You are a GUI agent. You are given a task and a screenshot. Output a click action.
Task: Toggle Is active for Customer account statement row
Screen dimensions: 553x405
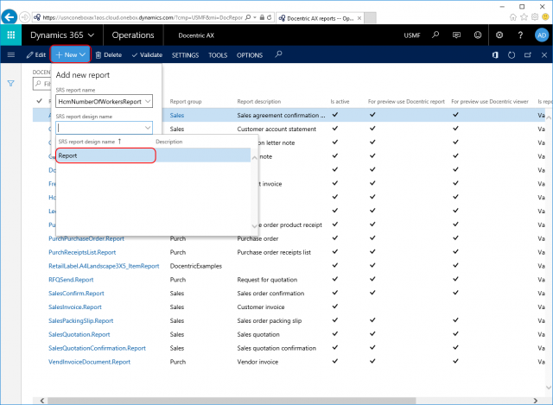coord(335,129)
